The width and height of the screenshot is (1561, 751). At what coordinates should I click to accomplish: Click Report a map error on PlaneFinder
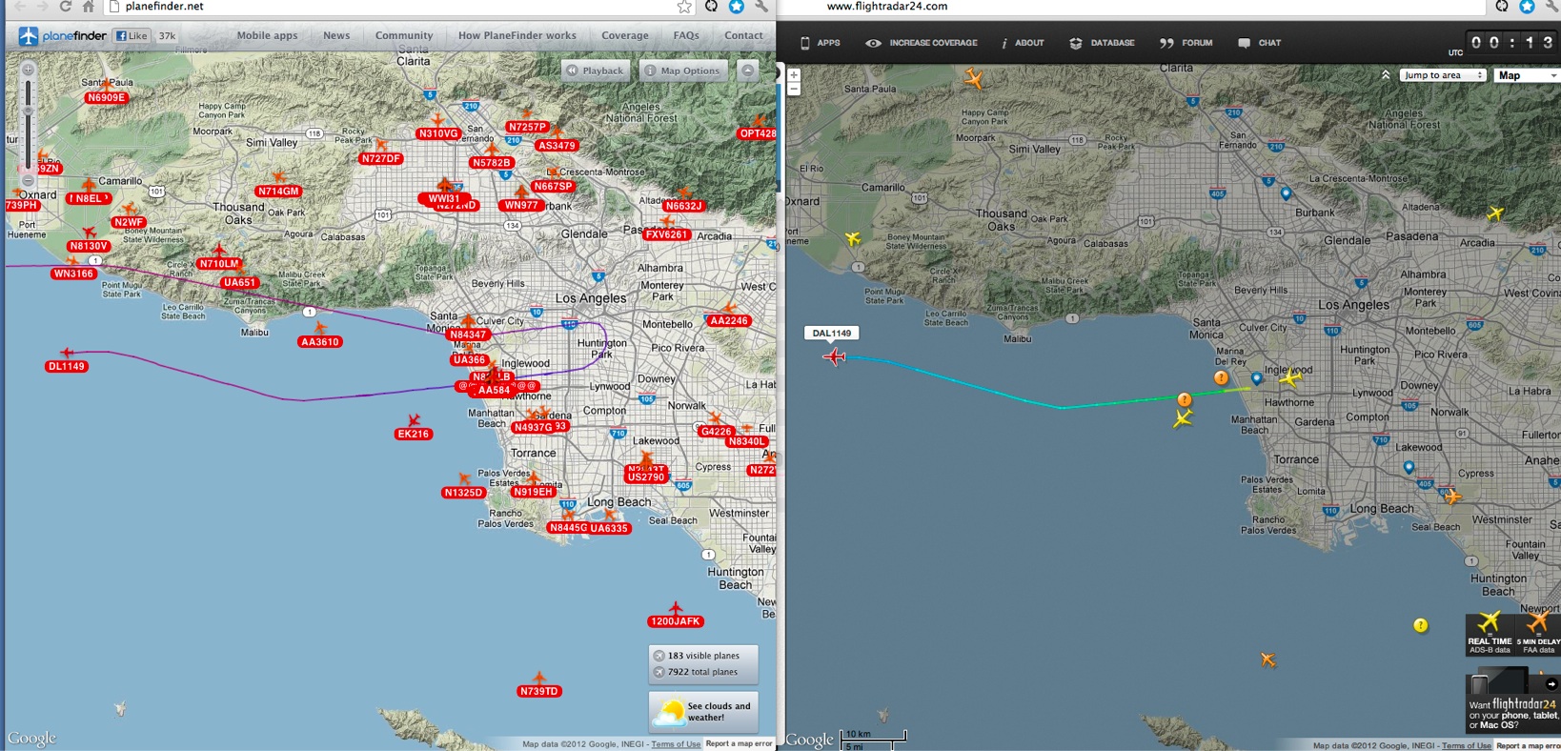(739, 743)
